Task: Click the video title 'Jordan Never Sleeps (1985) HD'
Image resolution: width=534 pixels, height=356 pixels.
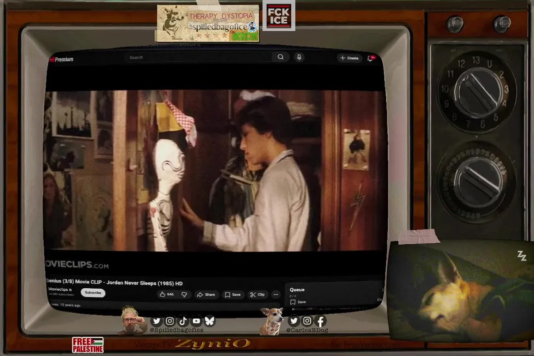Action: tap(114, 282)
